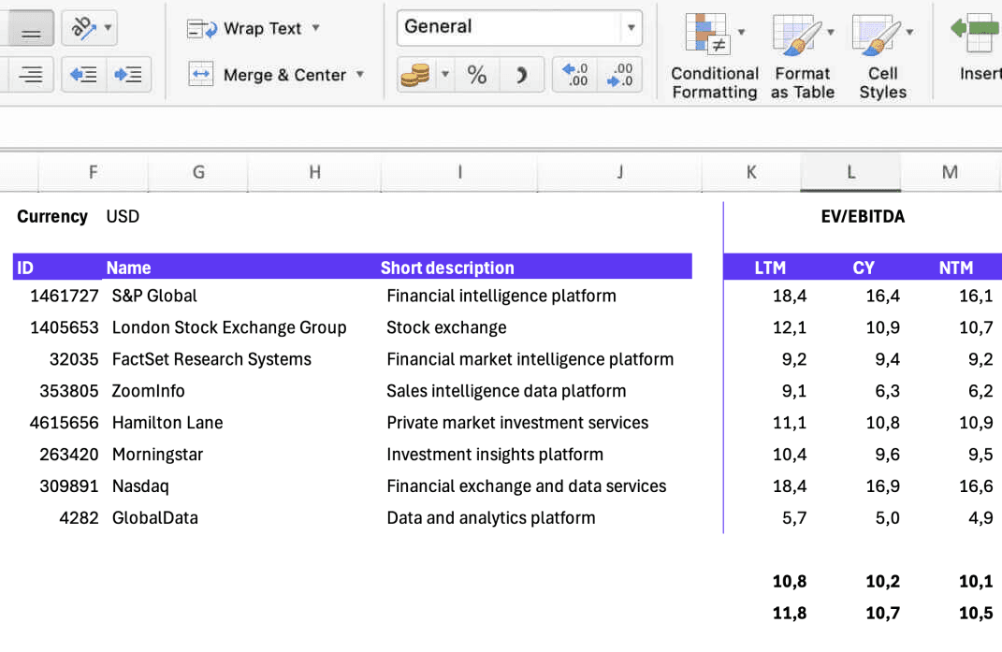Select column G header
The width and height of the screenshot is (1002, 652).
tap(198, 172)
